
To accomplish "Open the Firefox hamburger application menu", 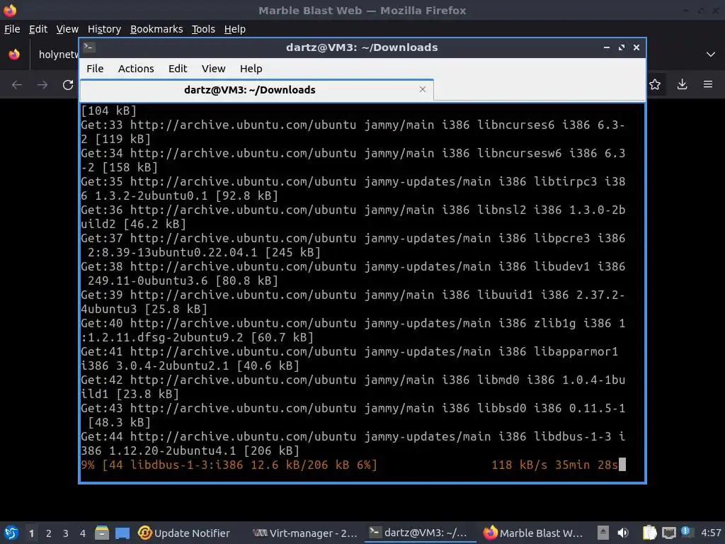I will click(708, 84).
